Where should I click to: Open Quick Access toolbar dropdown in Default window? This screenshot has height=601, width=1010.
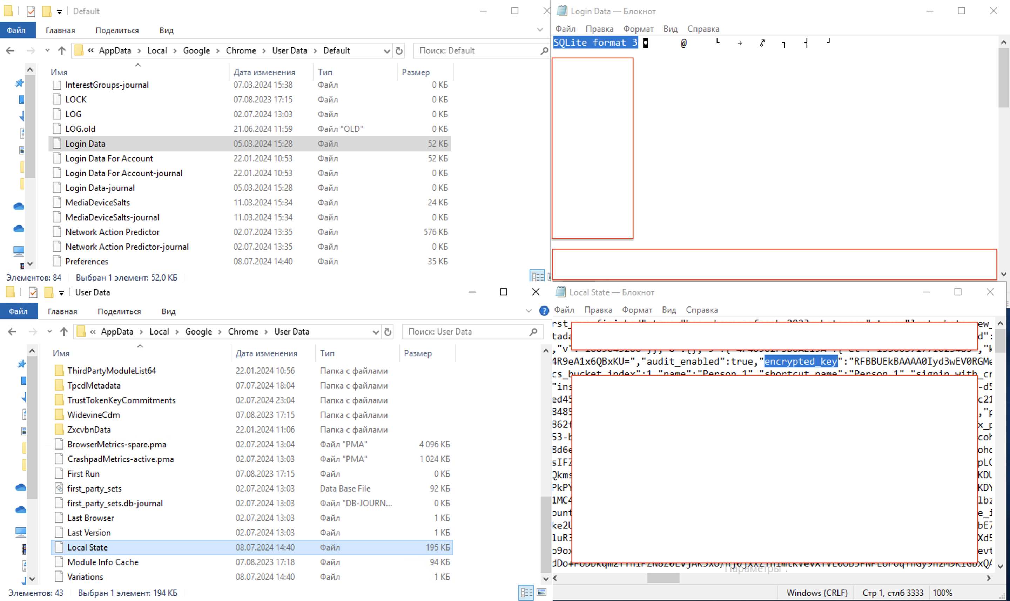(60, 12)
